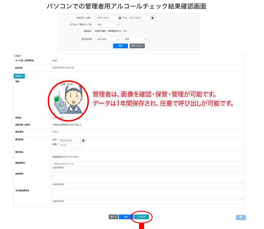
Task: Open the calendar icon beside the 確認日時 date field
Action: tap(83, 140)
